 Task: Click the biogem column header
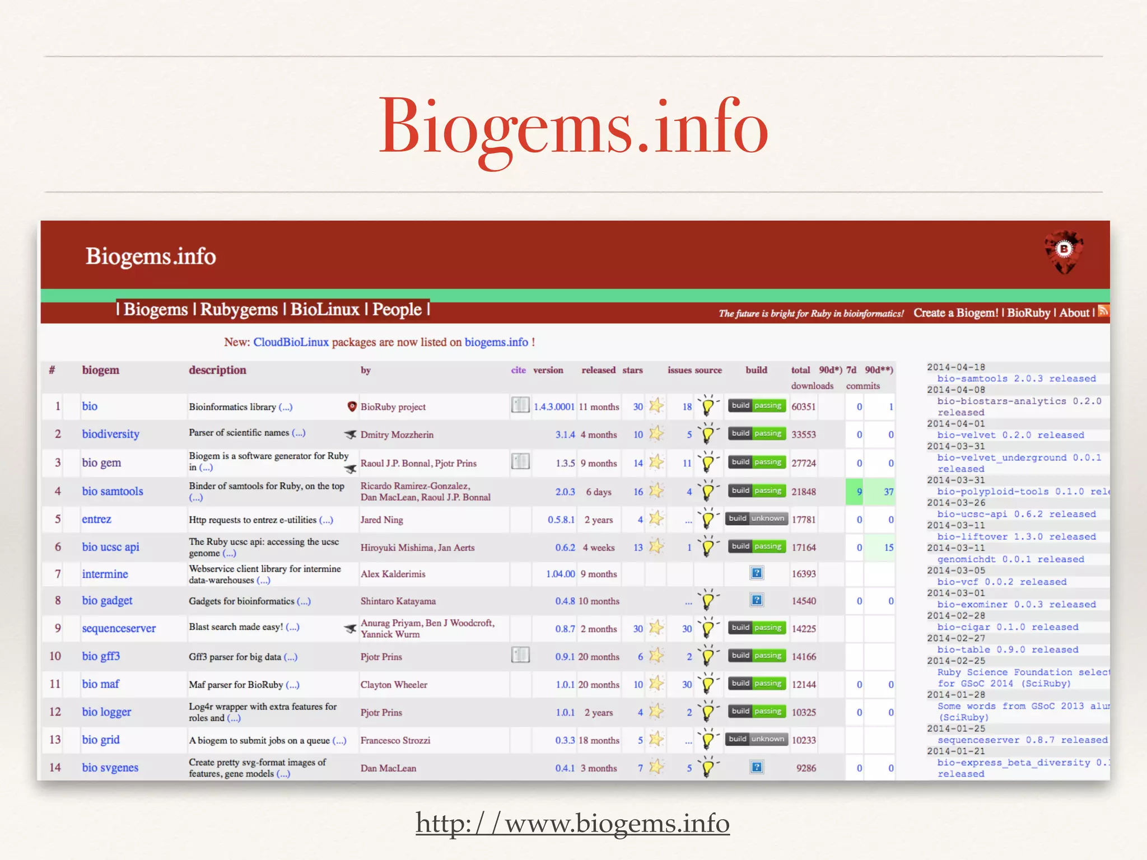click(x=101, y=370)
